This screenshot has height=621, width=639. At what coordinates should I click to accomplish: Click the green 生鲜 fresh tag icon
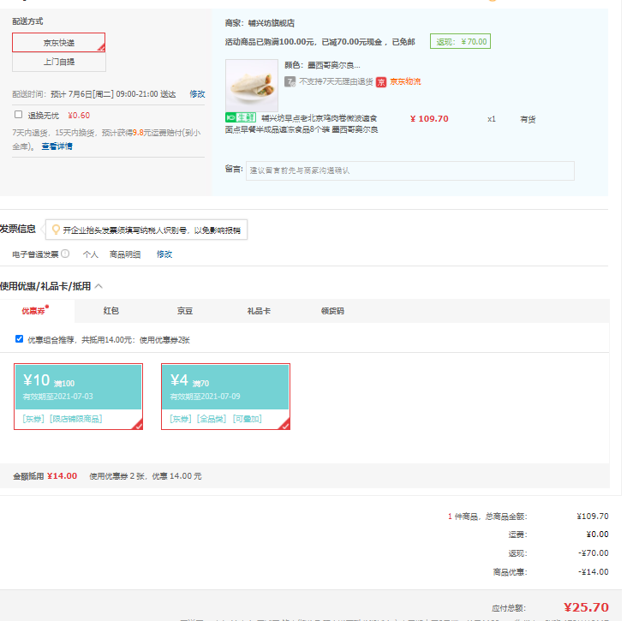click(x=241, y=117)
